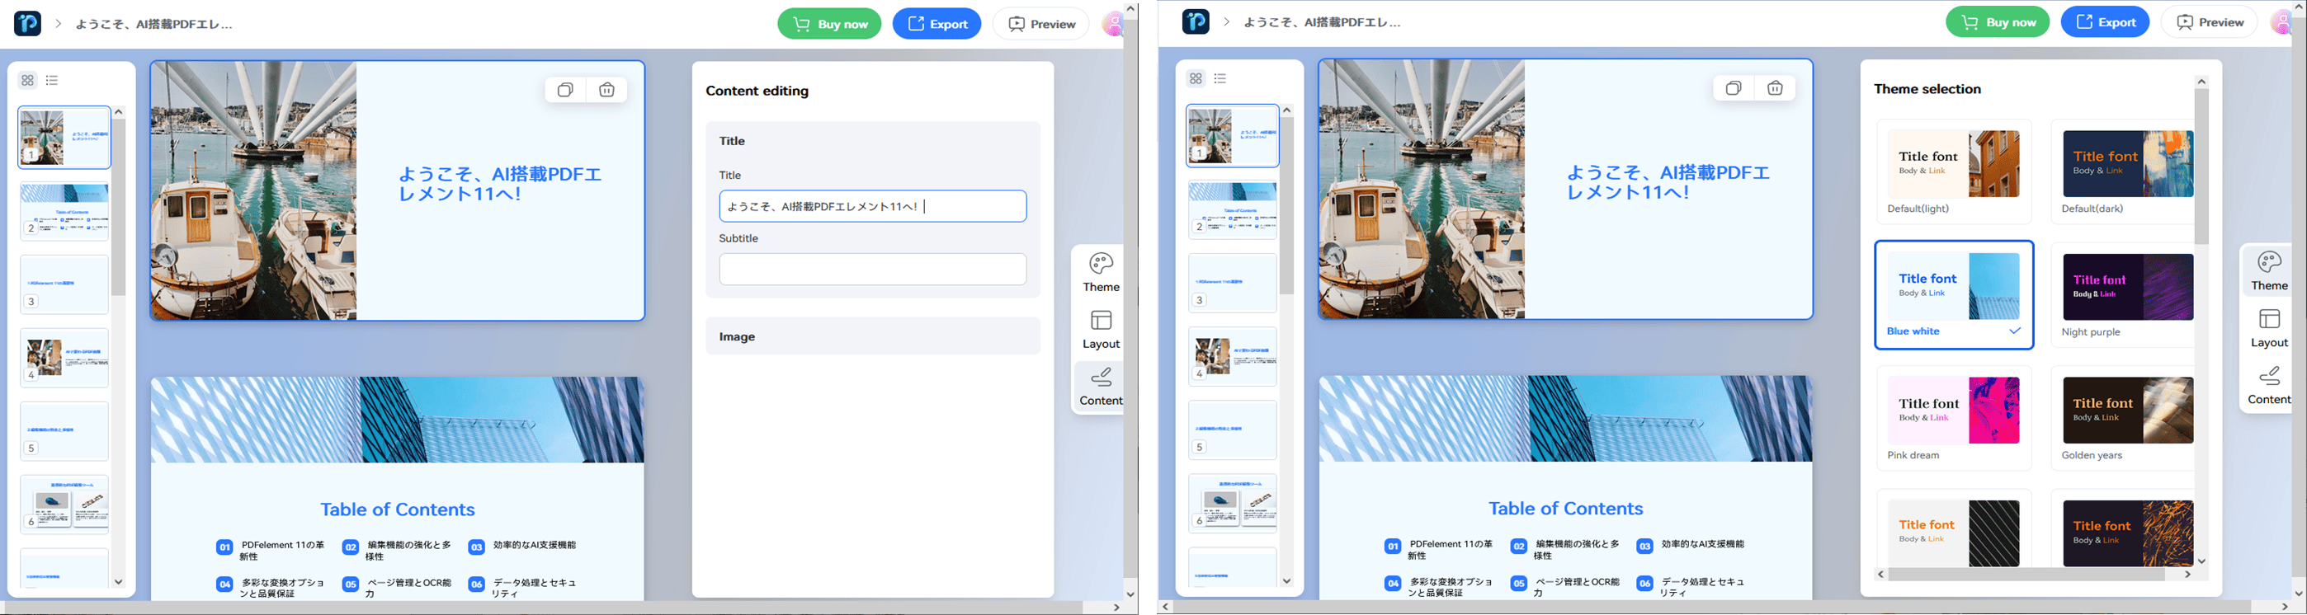Open Layout tab in Theme selection window
Screen dimensions: 2307x615
[2269, 327]
